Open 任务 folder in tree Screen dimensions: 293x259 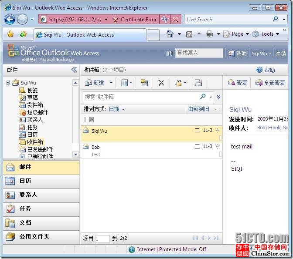click(x=28, y=127)
